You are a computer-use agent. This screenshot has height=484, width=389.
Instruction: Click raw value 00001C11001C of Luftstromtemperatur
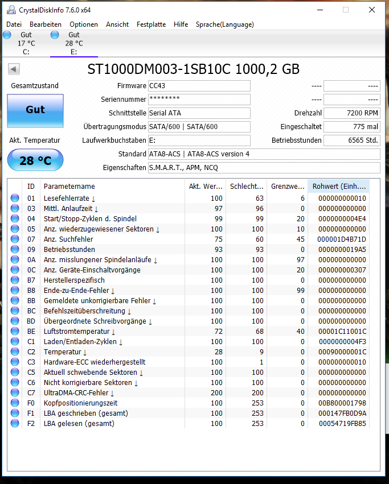(x=343, y=332)
